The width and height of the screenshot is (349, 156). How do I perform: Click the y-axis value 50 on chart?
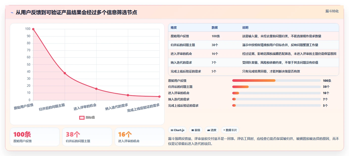click(x=28, y=64)
